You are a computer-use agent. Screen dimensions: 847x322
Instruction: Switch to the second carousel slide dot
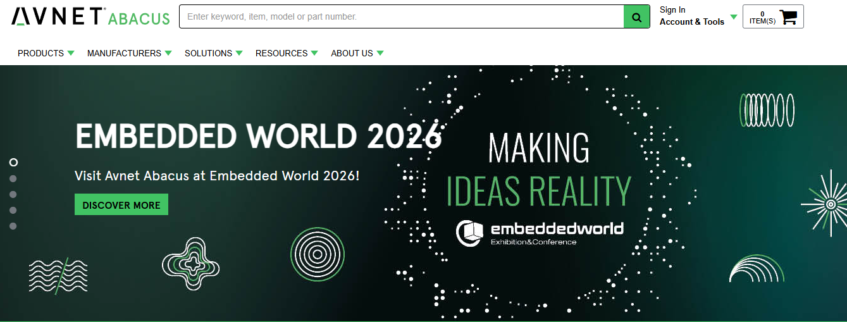point(13,178)
